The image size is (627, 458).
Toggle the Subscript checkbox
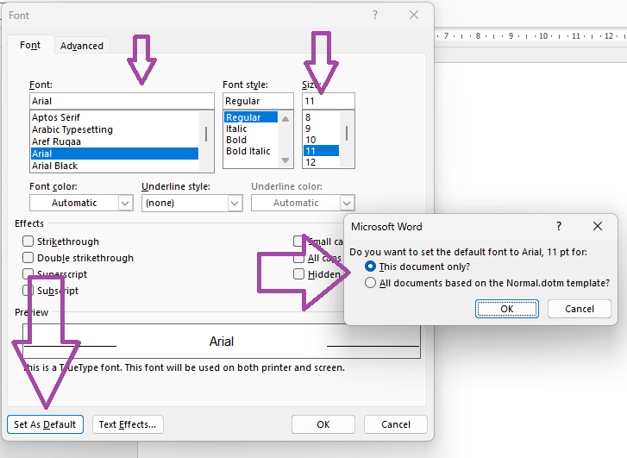pos(28,291)
